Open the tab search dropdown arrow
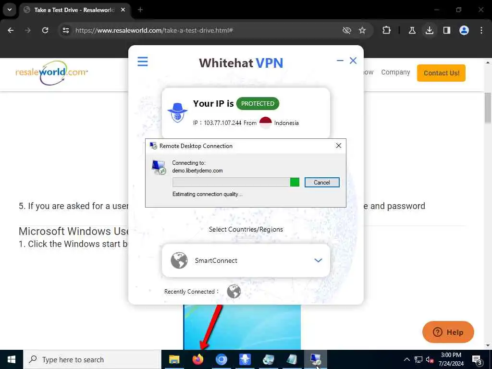 tap(10, 10)
